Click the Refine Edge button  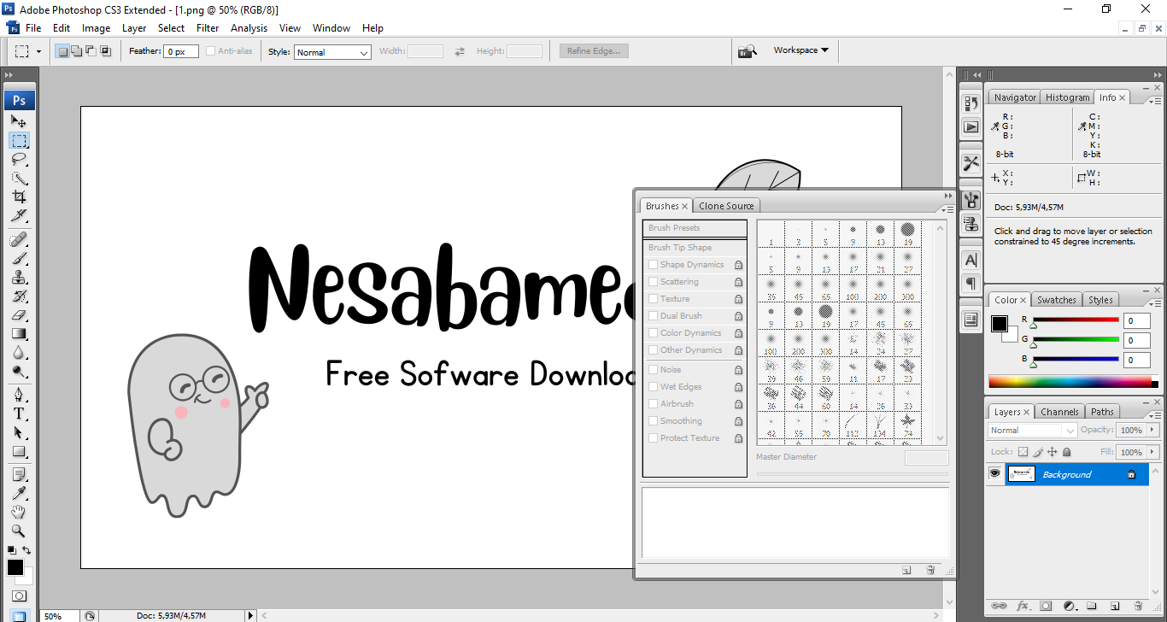point(594,51)
